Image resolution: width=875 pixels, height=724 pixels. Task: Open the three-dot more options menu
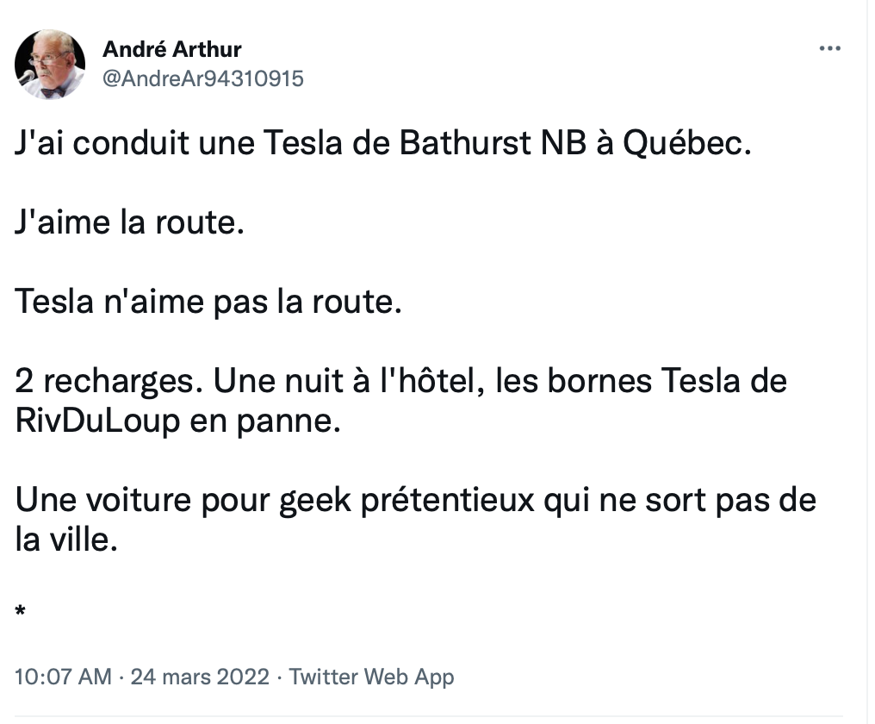tap(830, 48)
